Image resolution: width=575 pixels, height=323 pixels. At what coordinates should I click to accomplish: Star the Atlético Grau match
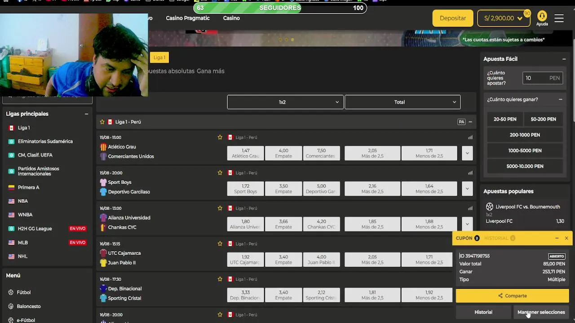tap(220, 137)
